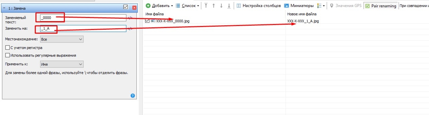Insert tag for Заменить на field
Viewport: 429px width, 115px height.
coord(130,28)
